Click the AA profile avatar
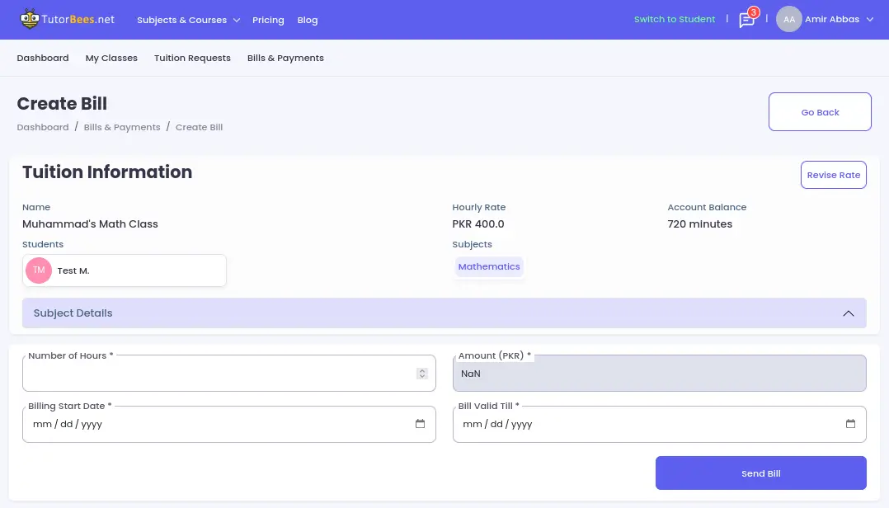889x508 pixels. 788,19
